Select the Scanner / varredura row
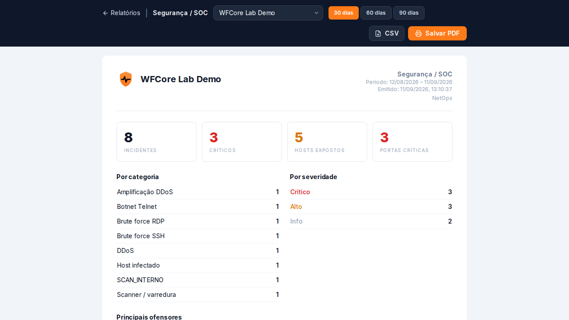The height and width of the screenshot is (320, 569). pyautogui.click(x=198, y=295)
